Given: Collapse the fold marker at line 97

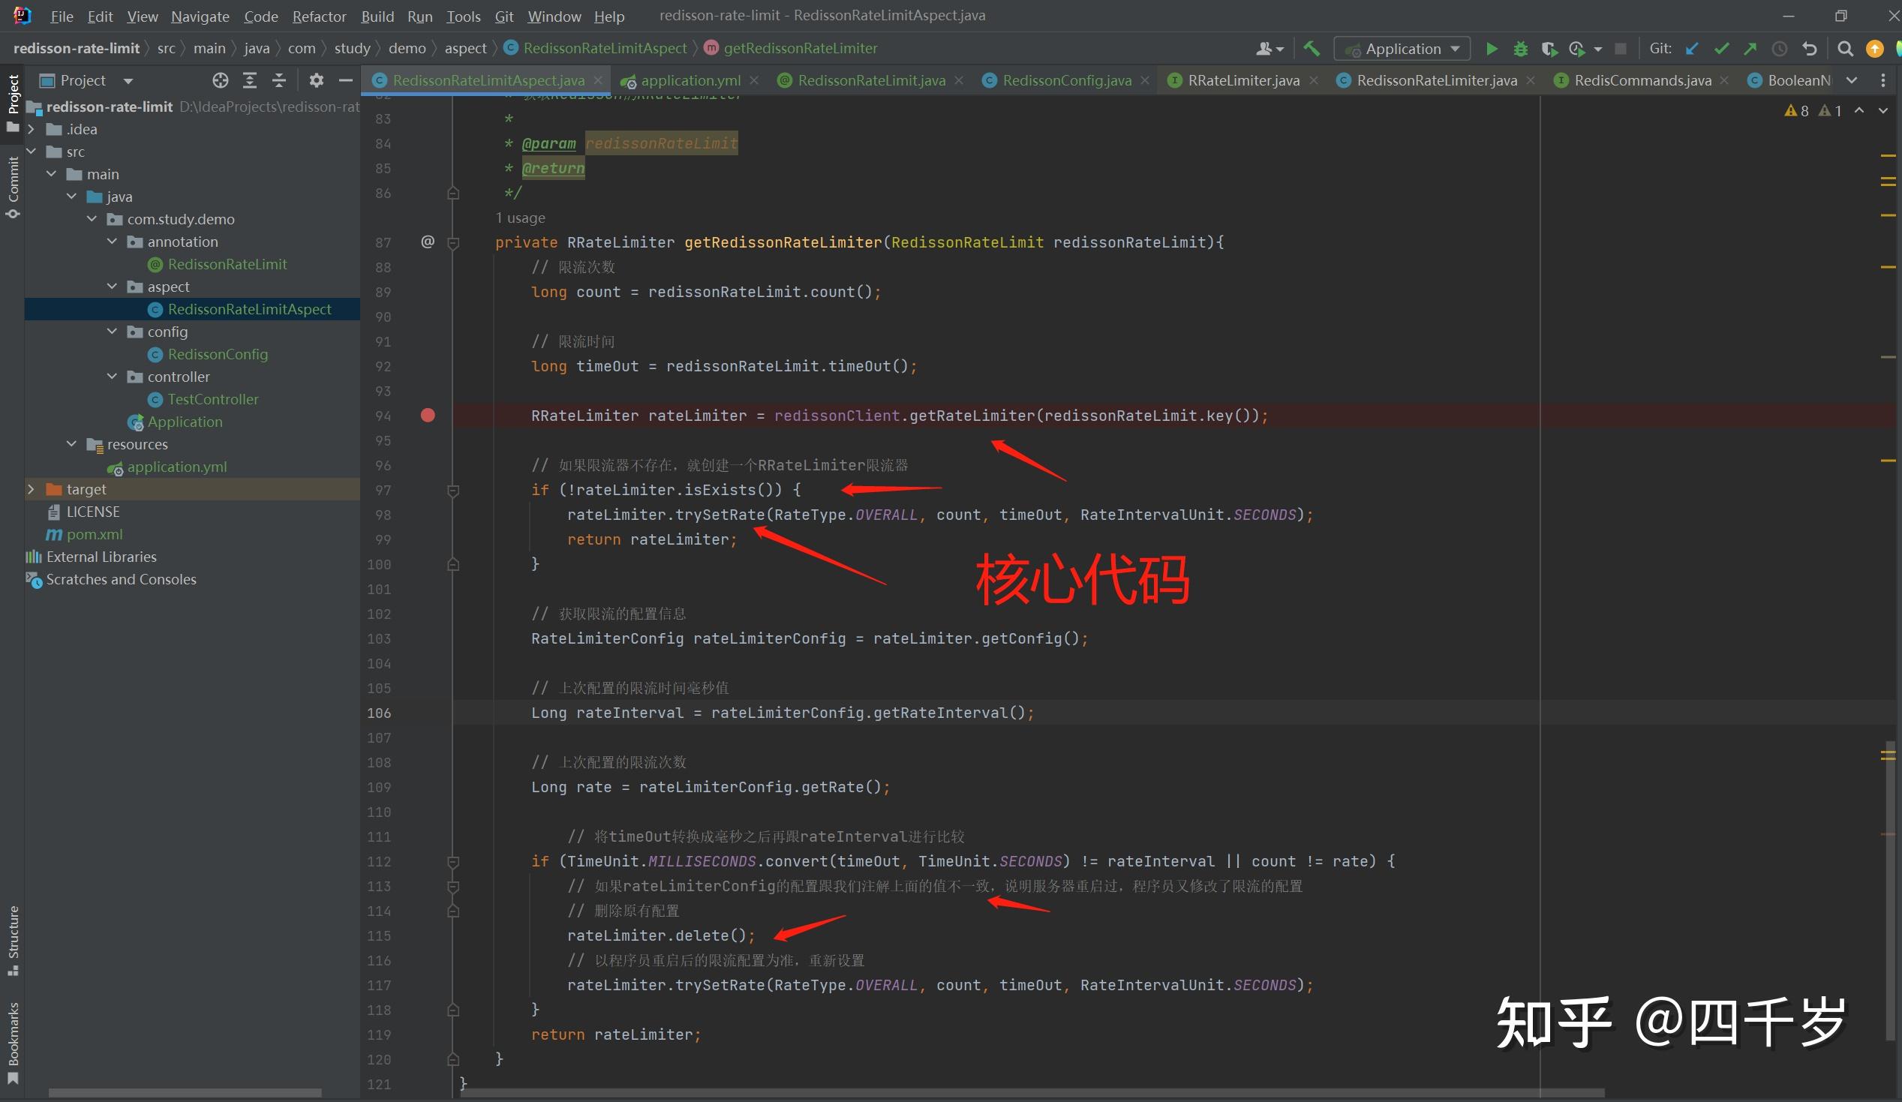Looking at the screenshot, I should 454,491.
